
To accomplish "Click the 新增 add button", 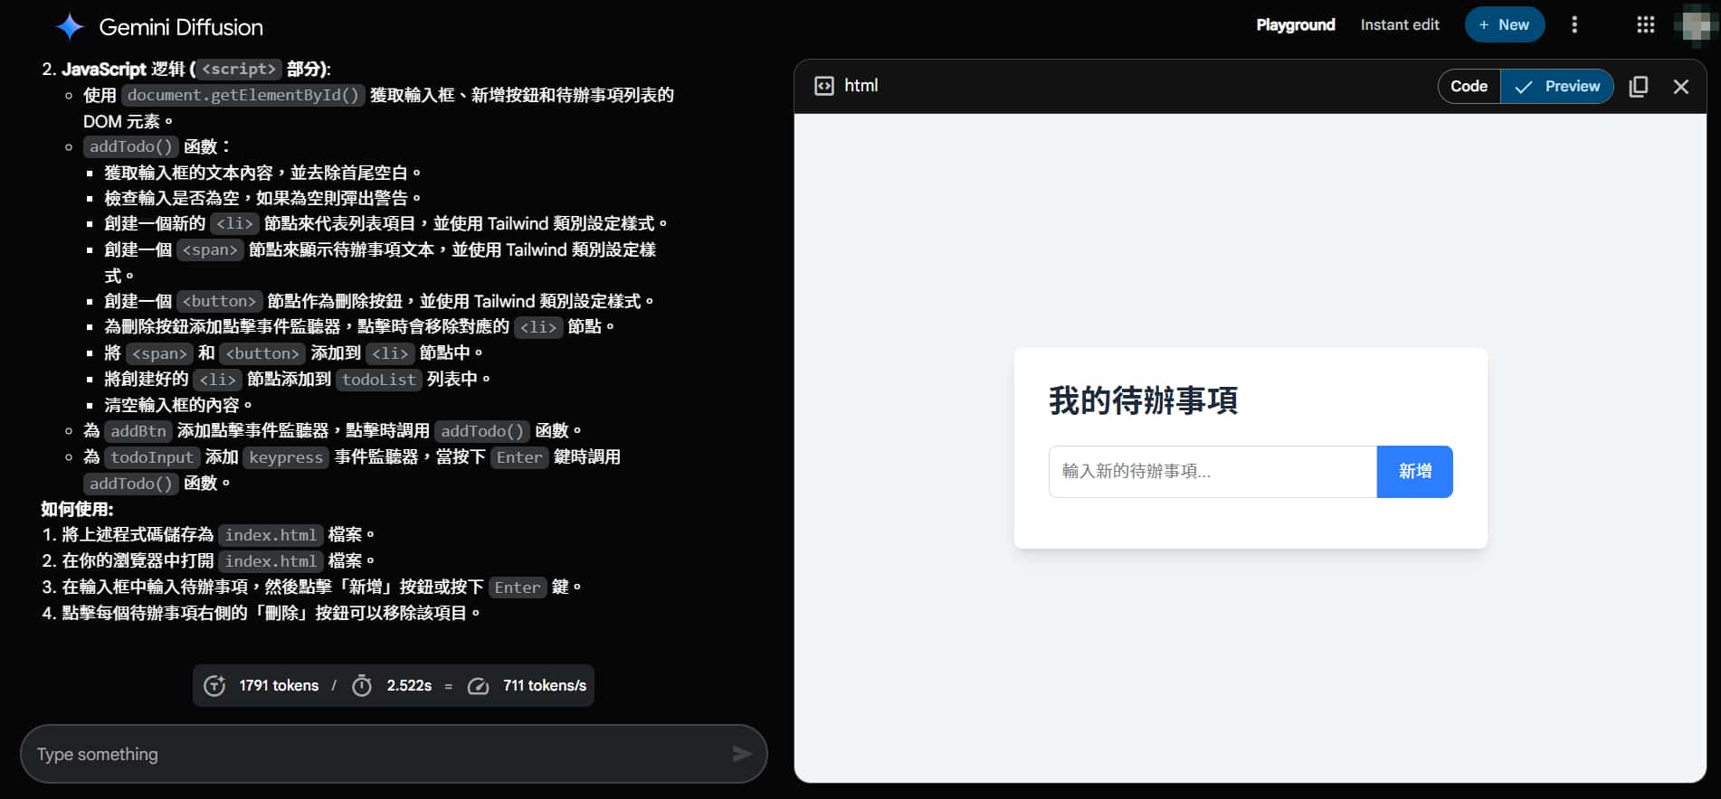I will 1414,472.
